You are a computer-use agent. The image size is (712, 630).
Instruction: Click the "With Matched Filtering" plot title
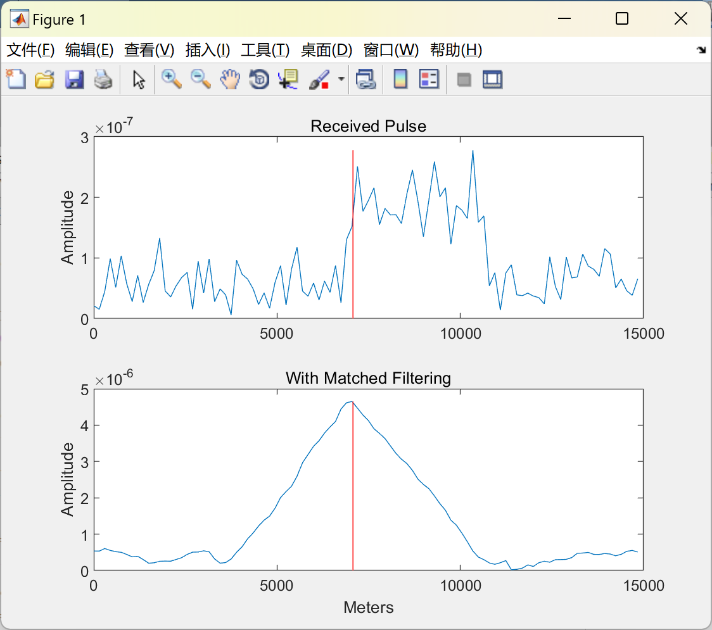coord(368,378)
